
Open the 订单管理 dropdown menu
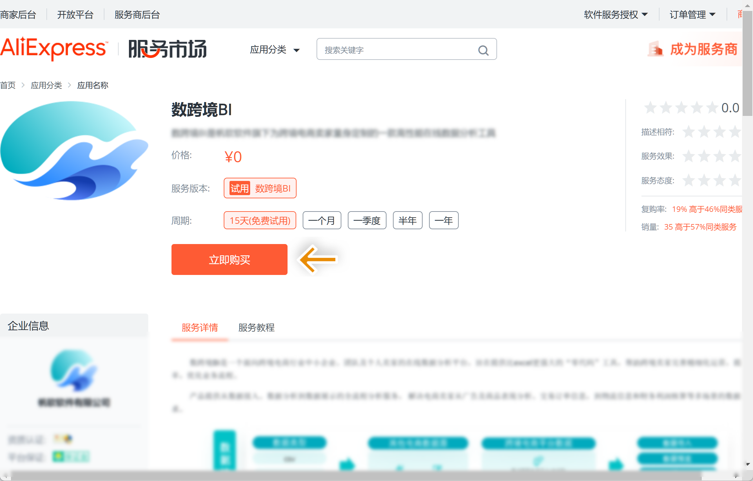692,15
